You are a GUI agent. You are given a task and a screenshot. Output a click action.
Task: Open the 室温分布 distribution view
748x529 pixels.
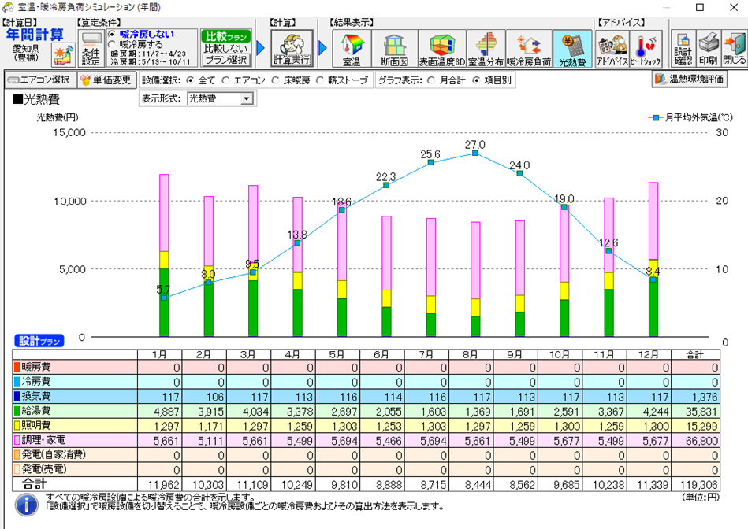[485, 48]
